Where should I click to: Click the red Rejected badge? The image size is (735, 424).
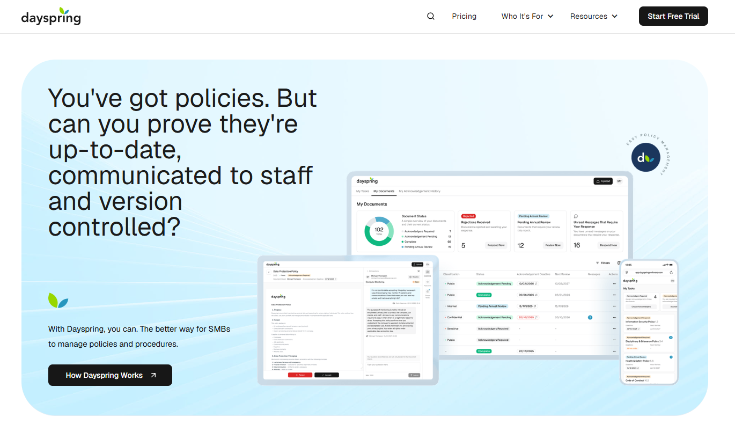click(468, 216)
